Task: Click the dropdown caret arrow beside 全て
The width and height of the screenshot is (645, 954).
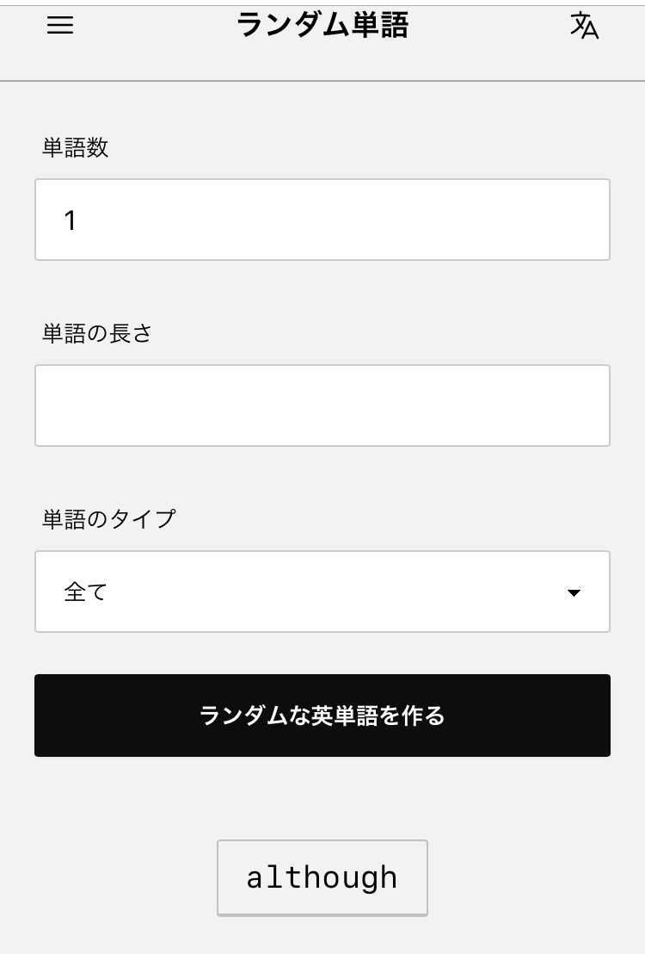Action: [574, 592]
